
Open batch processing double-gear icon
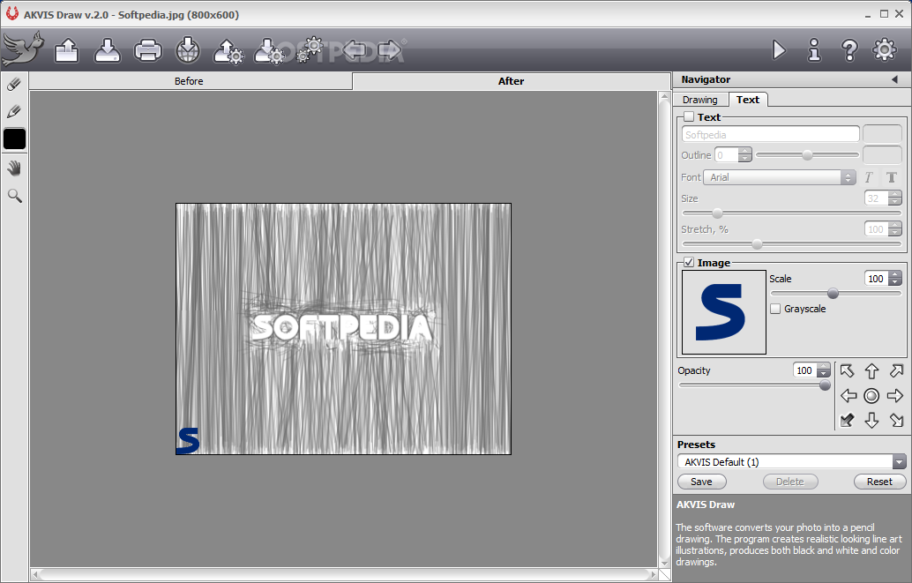[x=310, y=49]
